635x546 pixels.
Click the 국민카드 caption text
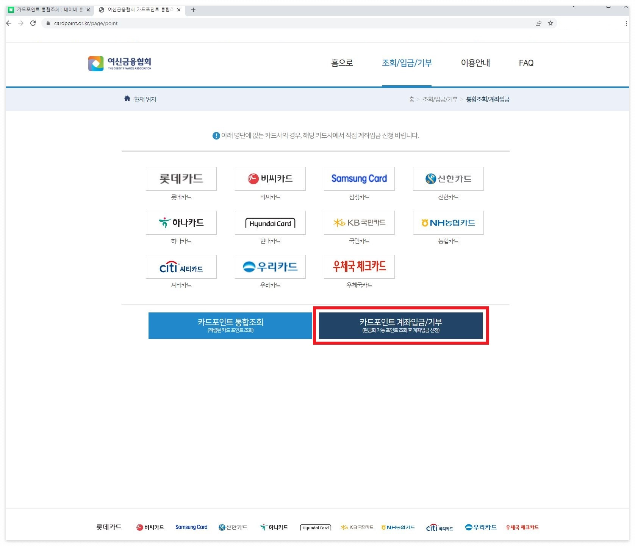click(359, 241)
